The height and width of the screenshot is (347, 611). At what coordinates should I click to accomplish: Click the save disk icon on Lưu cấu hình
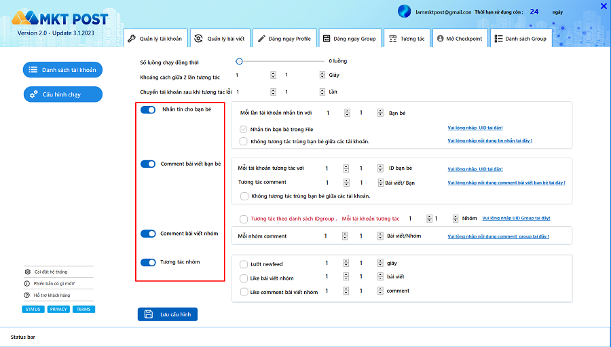[x=149, y=314]
